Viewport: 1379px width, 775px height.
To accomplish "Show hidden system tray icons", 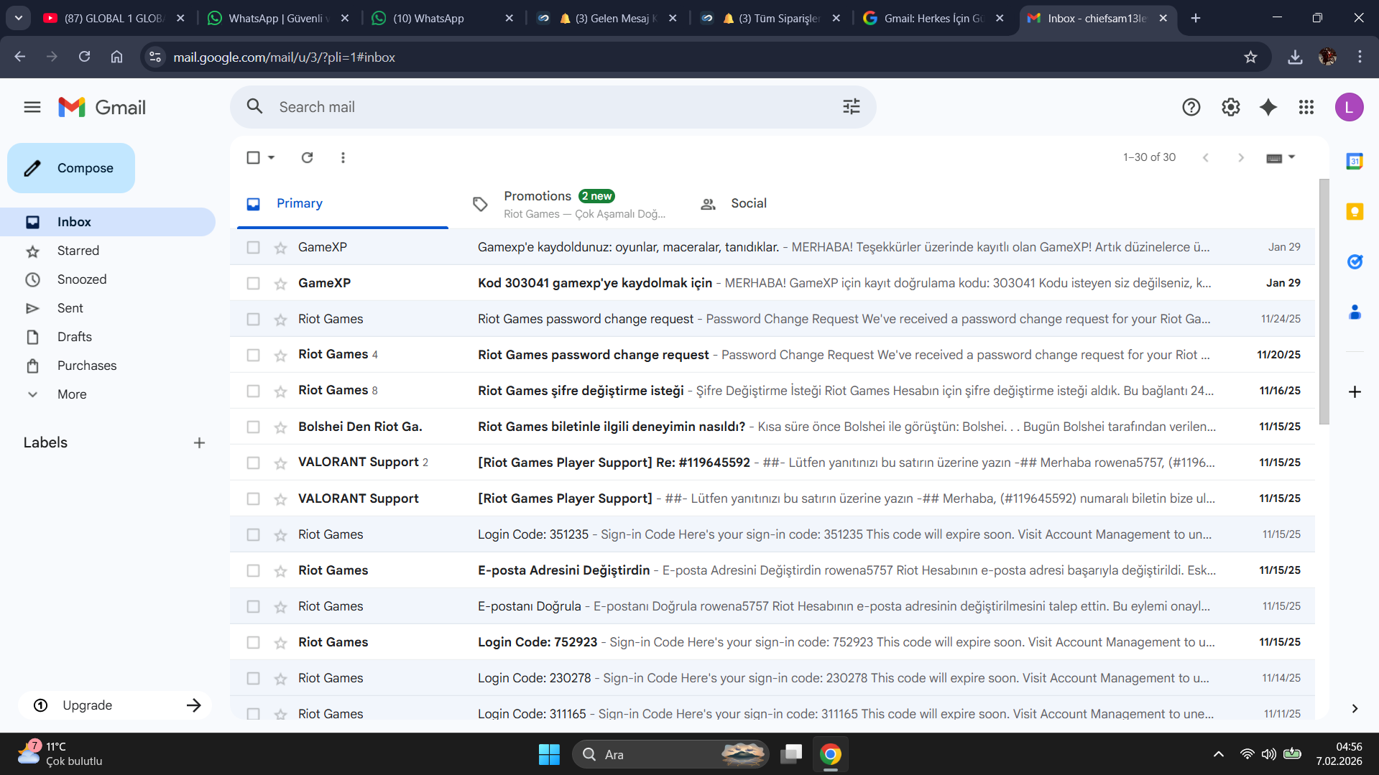I will click(1218, 754).
